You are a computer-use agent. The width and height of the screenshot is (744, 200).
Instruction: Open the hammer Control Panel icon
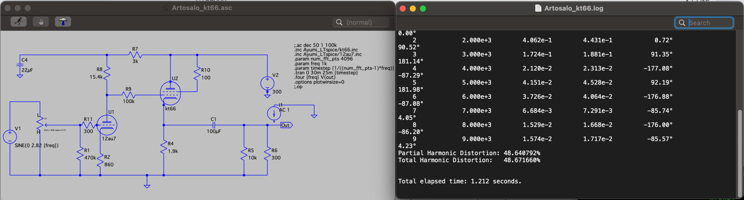63,22
